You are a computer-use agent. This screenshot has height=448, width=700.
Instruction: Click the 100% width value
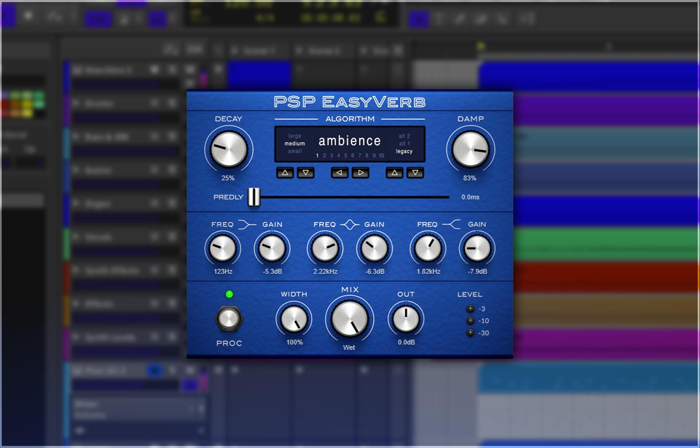[x=294, y=342]
